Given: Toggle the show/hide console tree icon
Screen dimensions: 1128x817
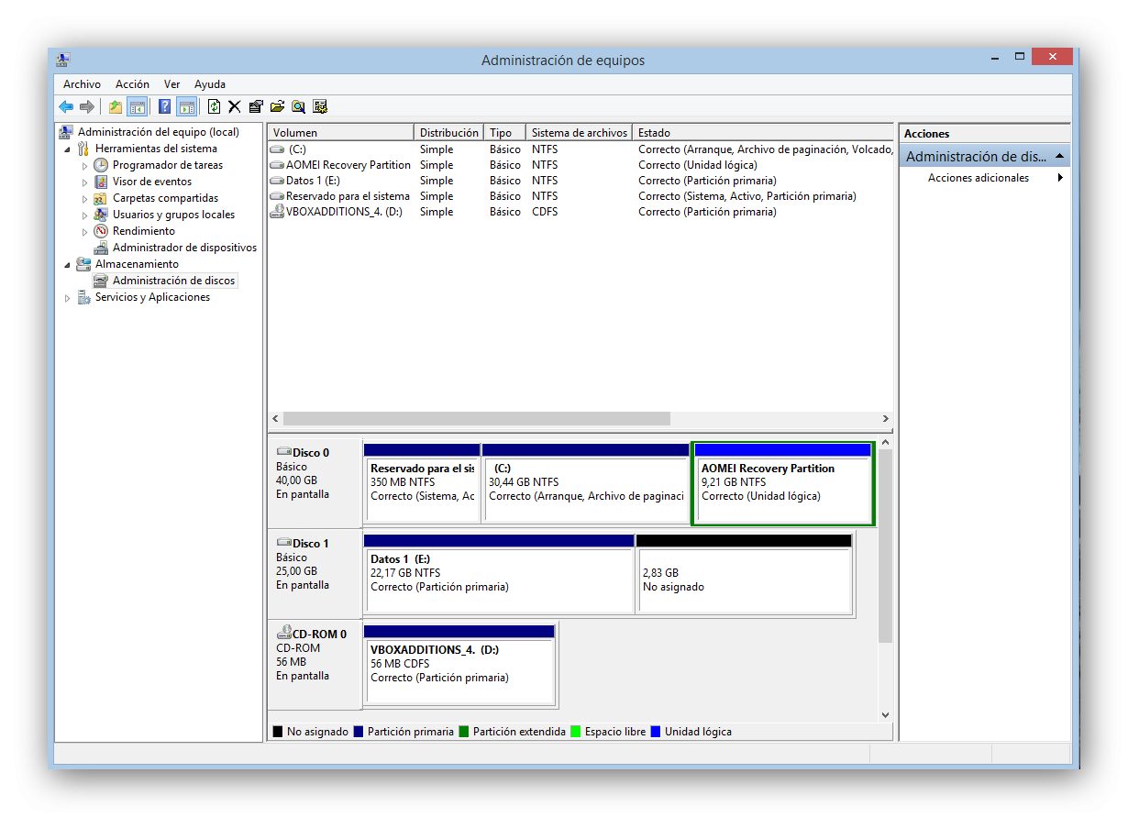Looking at the screenshot, I should pyautogui.click(x=137, y=106).
